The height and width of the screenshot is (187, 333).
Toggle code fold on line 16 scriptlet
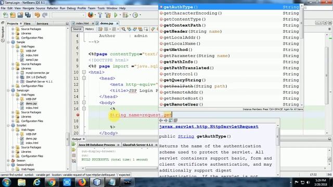coord(84,109)
